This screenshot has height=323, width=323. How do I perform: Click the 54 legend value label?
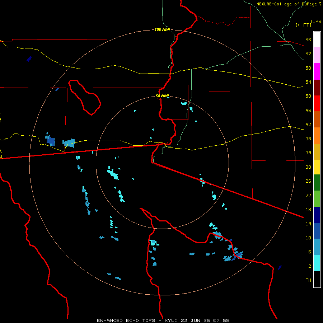[x=308, y=82]
